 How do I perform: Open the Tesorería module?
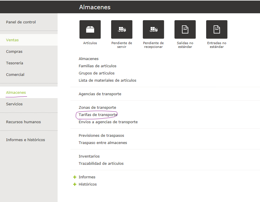pos(14,63)
